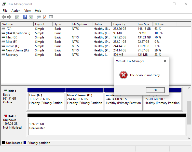This screenshot has width=192, height=152.
Task: Click the 232.26 GB capacity cell
Action: (x=120, y=29)
